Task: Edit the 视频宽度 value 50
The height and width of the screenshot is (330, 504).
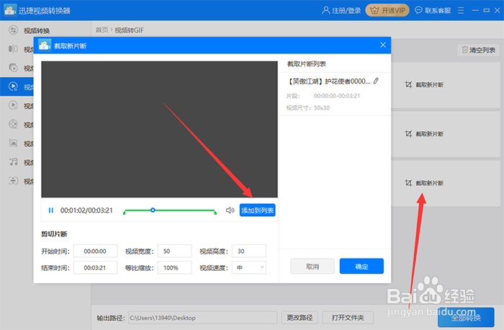Action: pos(174,251)
